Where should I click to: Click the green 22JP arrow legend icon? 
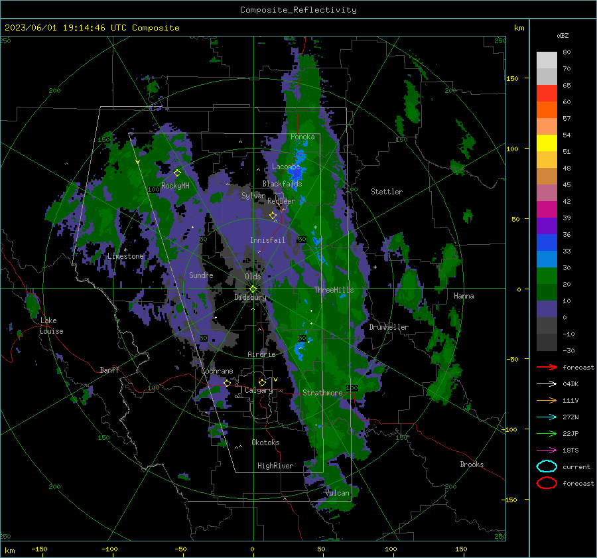[547, 433]
